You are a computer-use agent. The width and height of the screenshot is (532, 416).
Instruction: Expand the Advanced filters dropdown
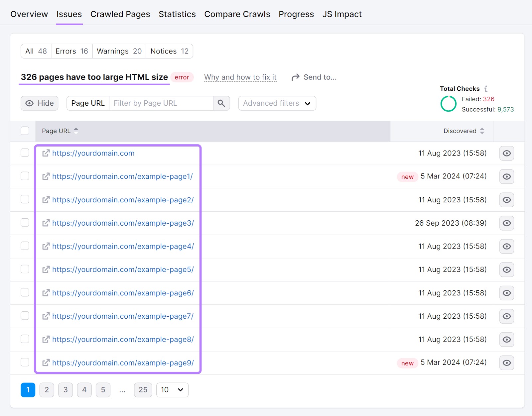point(277,103)
